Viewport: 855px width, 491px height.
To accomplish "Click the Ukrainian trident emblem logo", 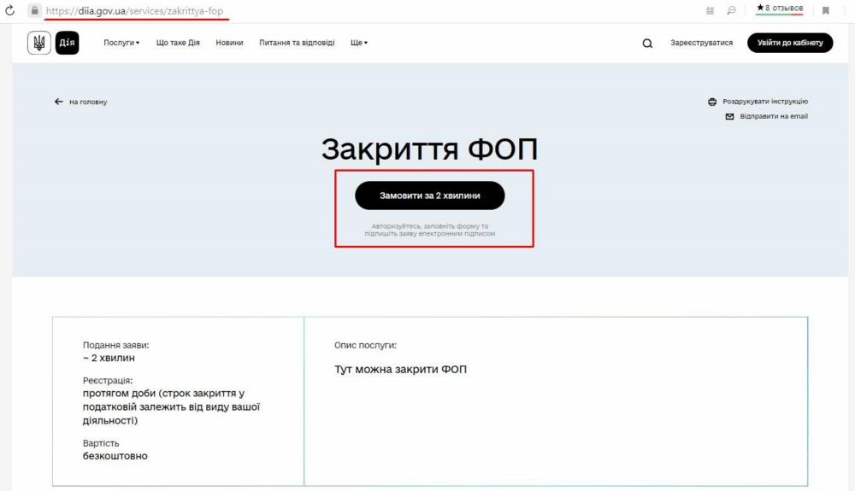I will click(39, 43).
